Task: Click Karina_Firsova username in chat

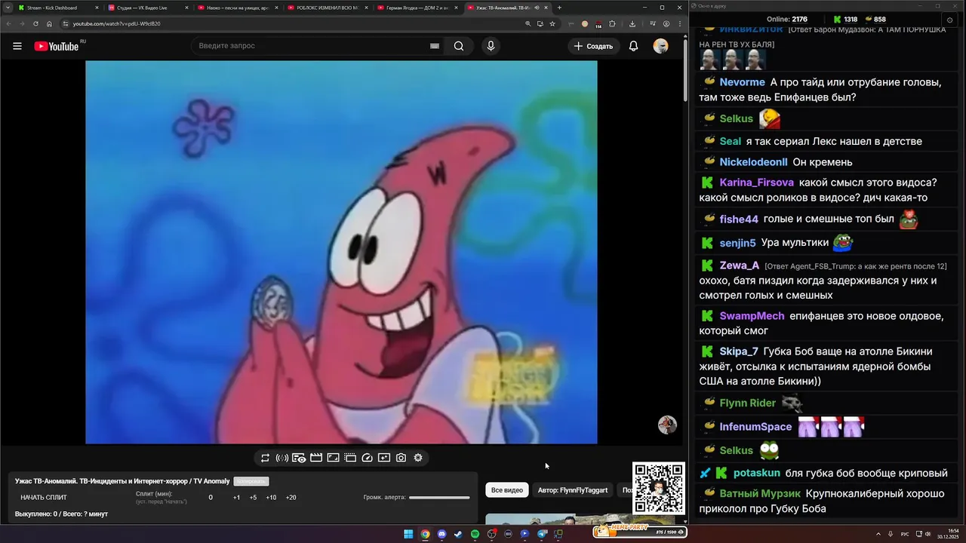Action: coord(756,183)
